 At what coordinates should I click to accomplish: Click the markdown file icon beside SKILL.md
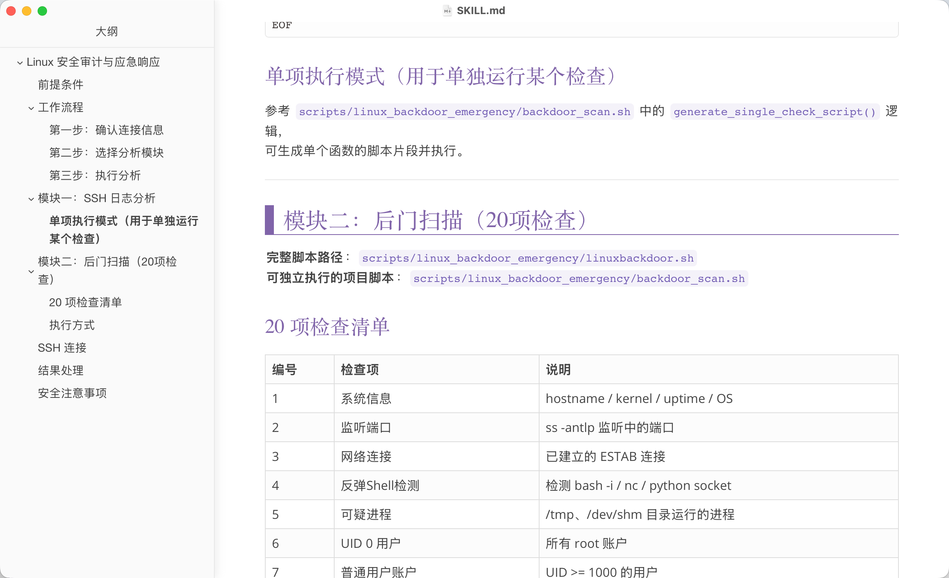447,11
